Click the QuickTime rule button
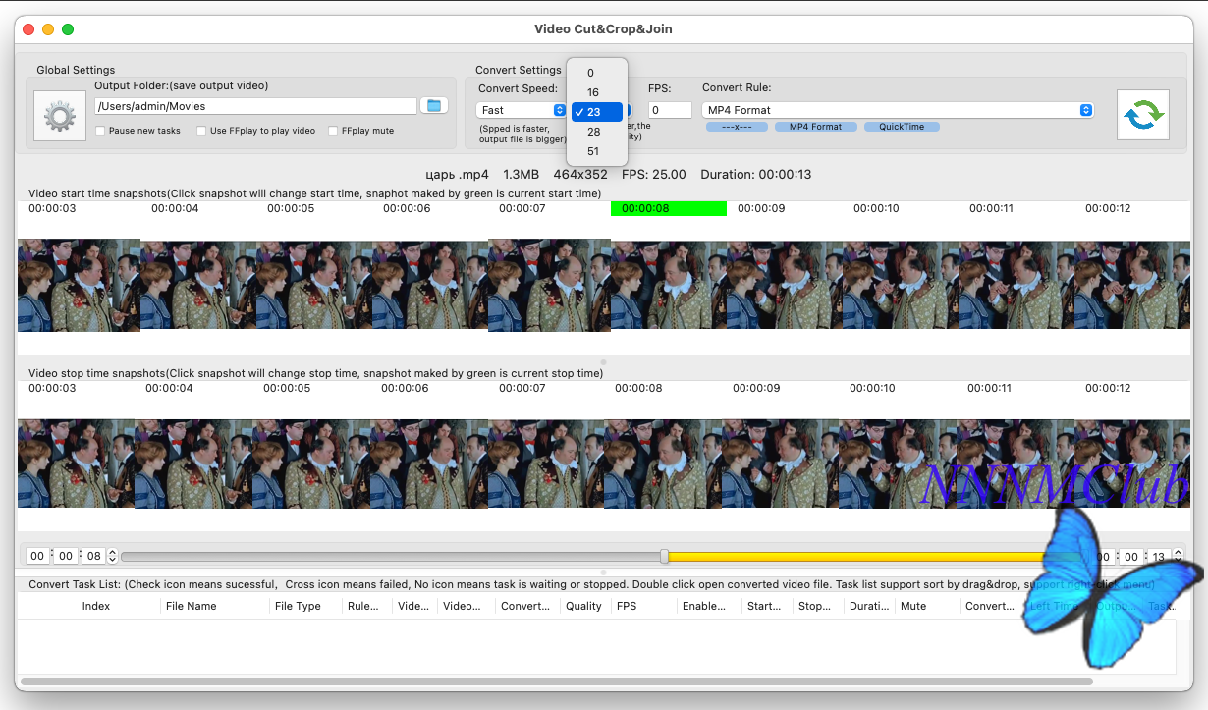 [x=902, y=127]
